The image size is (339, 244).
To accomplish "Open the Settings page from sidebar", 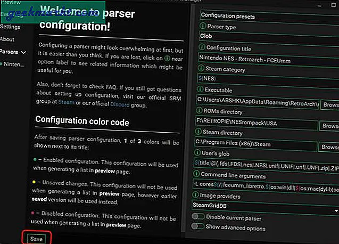I will [x=10, y=26].
